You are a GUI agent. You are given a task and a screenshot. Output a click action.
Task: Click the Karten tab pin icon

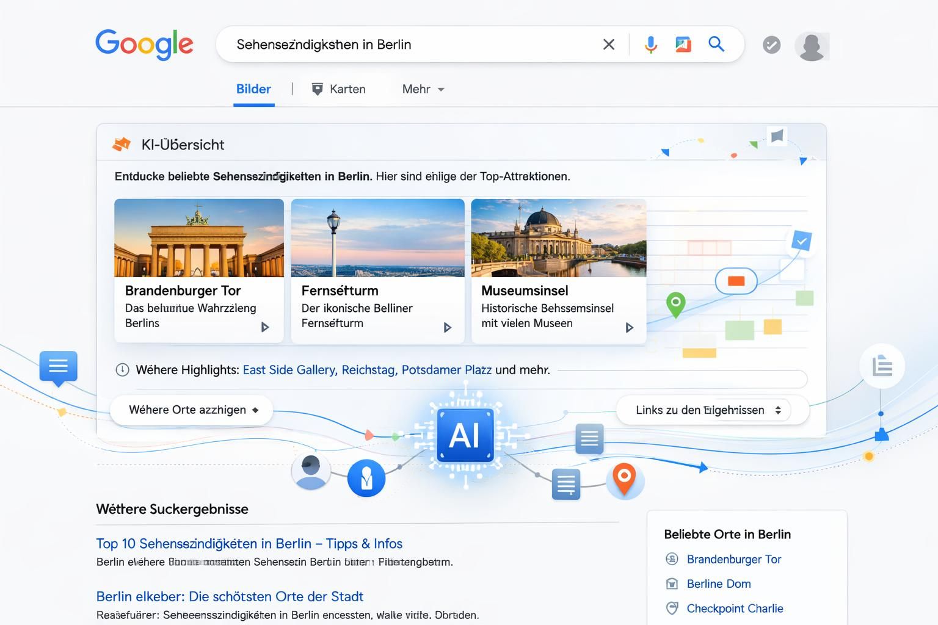click(317, 89)
